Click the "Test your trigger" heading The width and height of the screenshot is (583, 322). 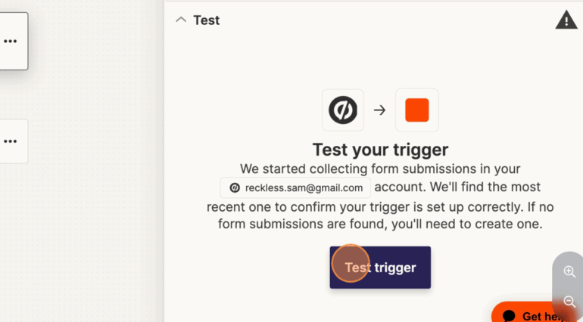tap(380, 149)
